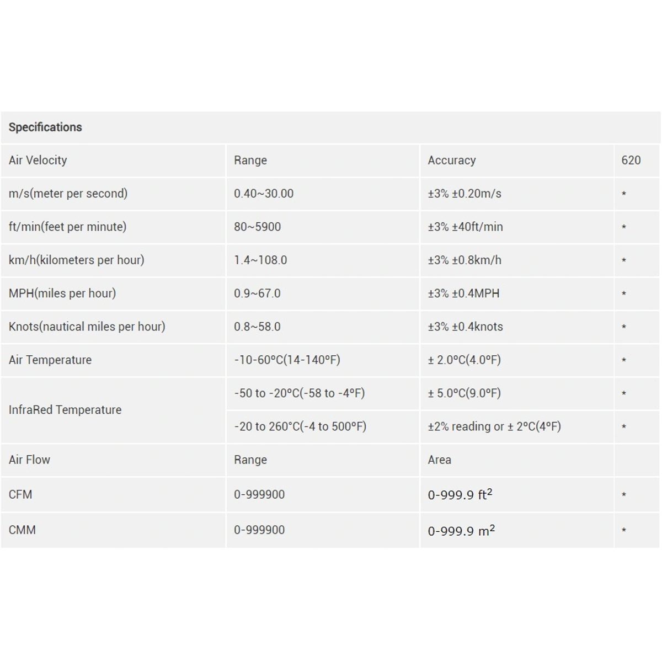Select the Air Velocity header cell

click(113, 161)
